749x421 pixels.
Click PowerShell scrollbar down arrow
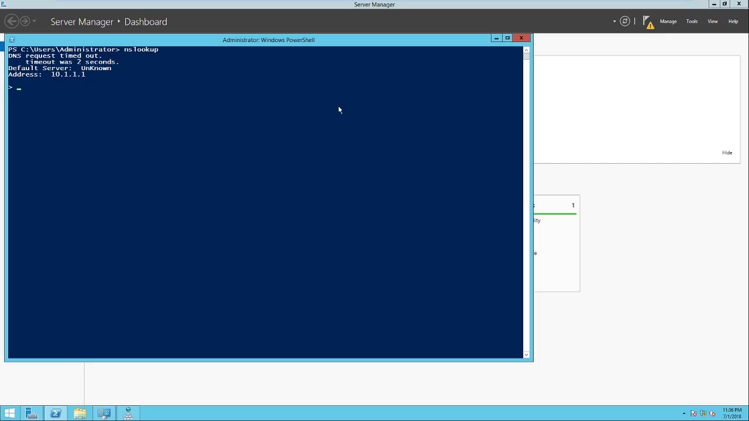tap(526, 354)
